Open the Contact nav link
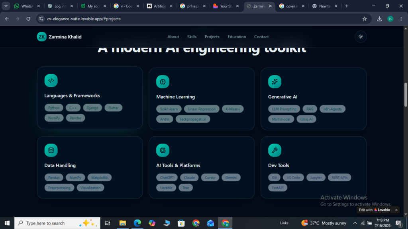This screenshot has width=408, height=229. tap(261, 37)
